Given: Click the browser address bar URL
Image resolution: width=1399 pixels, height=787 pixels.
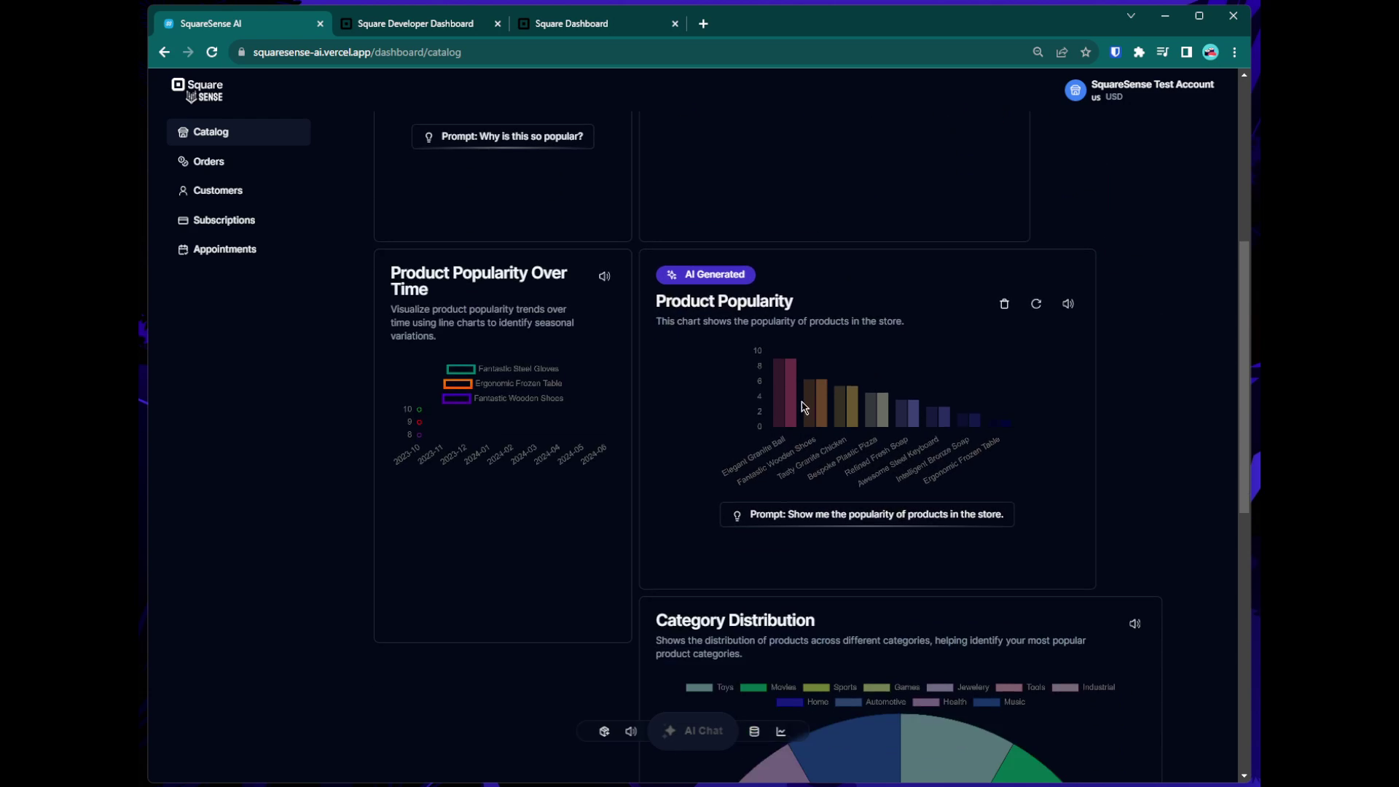Looking at the screenshot, I should point(357,52).
